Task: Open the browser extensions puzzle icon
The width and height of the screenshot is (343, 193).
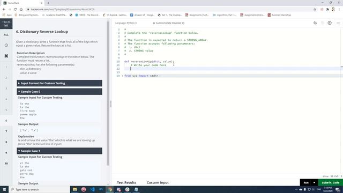Action: [x=327, y=10]
